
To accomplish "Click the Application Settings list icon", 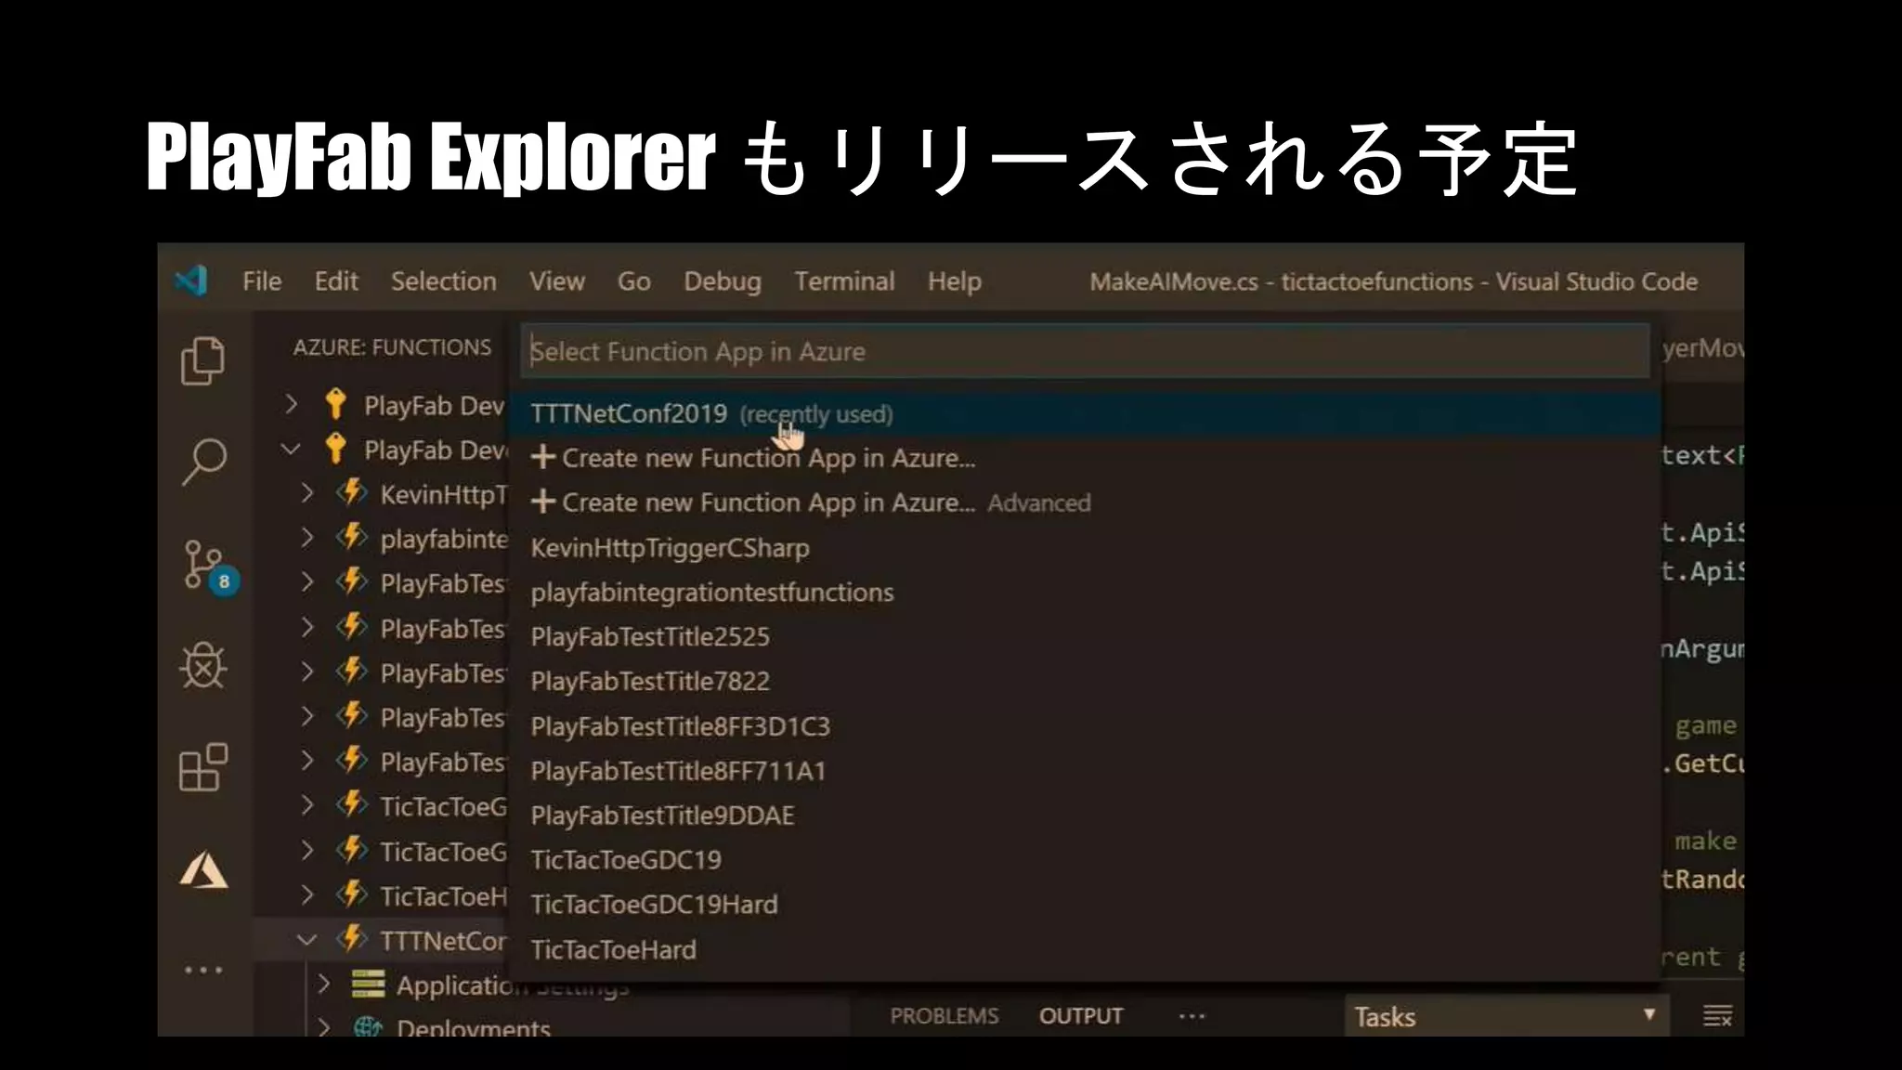I will (x=369, y=984).
